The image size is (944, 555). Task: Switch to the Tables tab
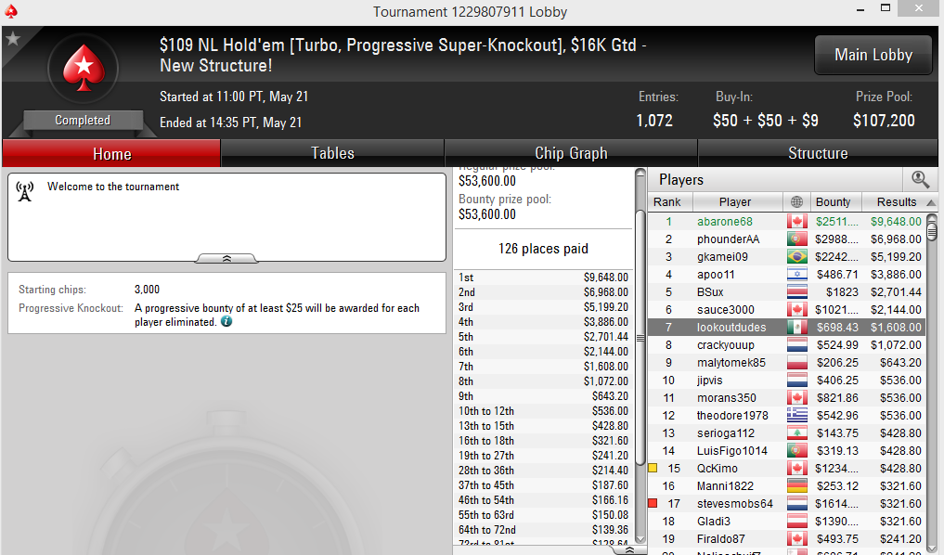tap(332, 153)
